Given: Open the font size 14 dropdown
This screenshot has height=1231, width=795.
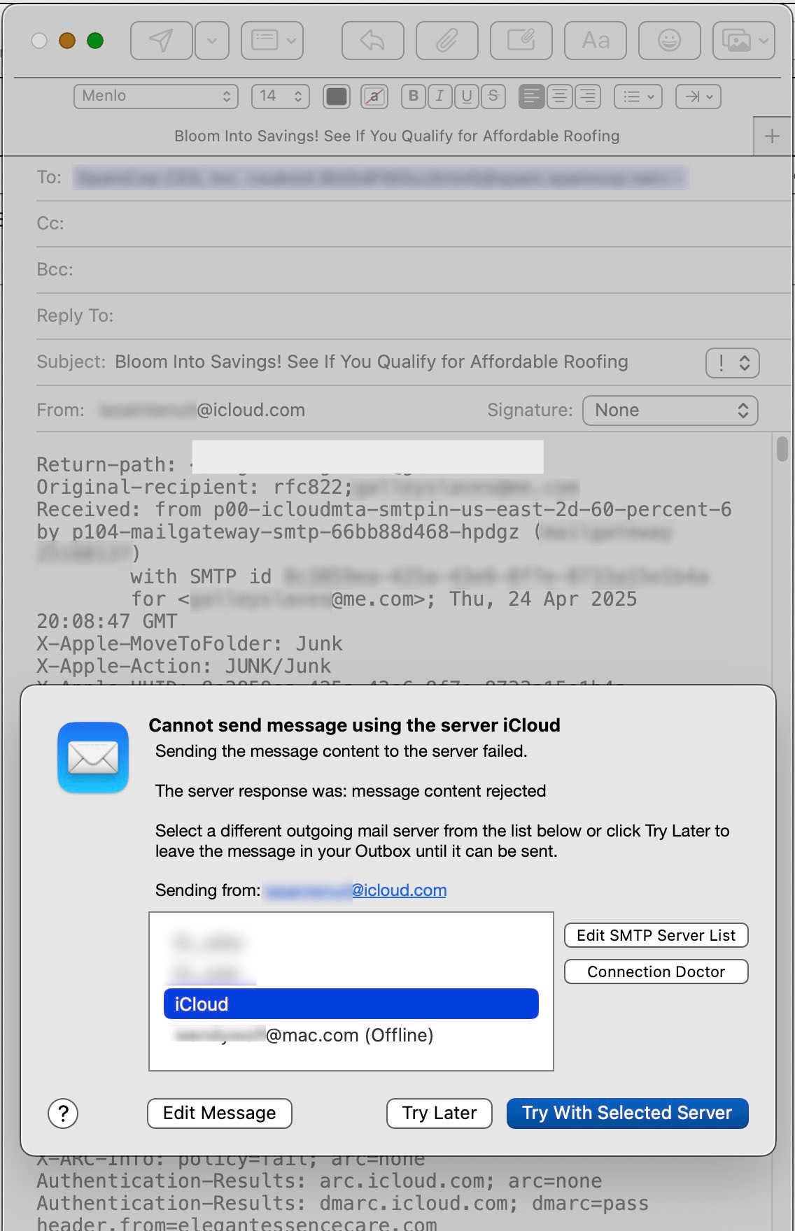Looking at the screenshot, I should click(280, 97).
